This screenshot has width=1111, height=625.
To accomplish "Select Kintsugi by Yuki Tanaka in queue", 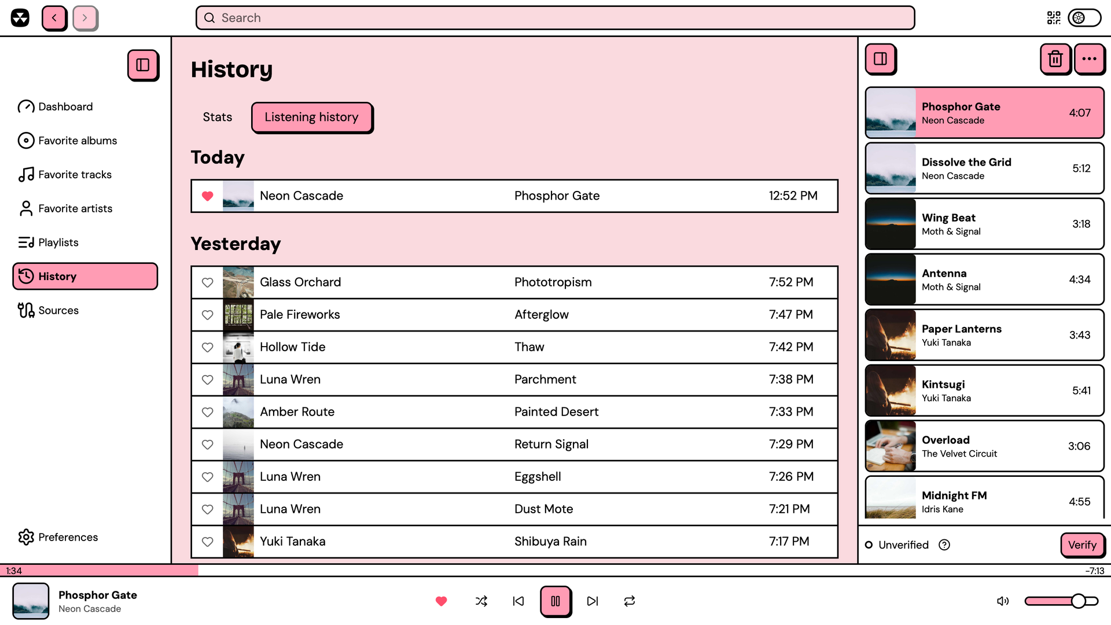I will [984, 391].
